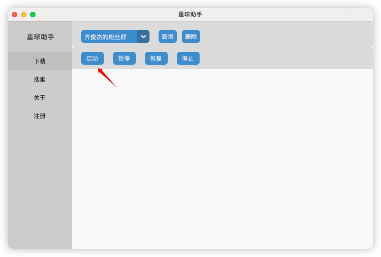Click the empty white download list area

[222, 159]
